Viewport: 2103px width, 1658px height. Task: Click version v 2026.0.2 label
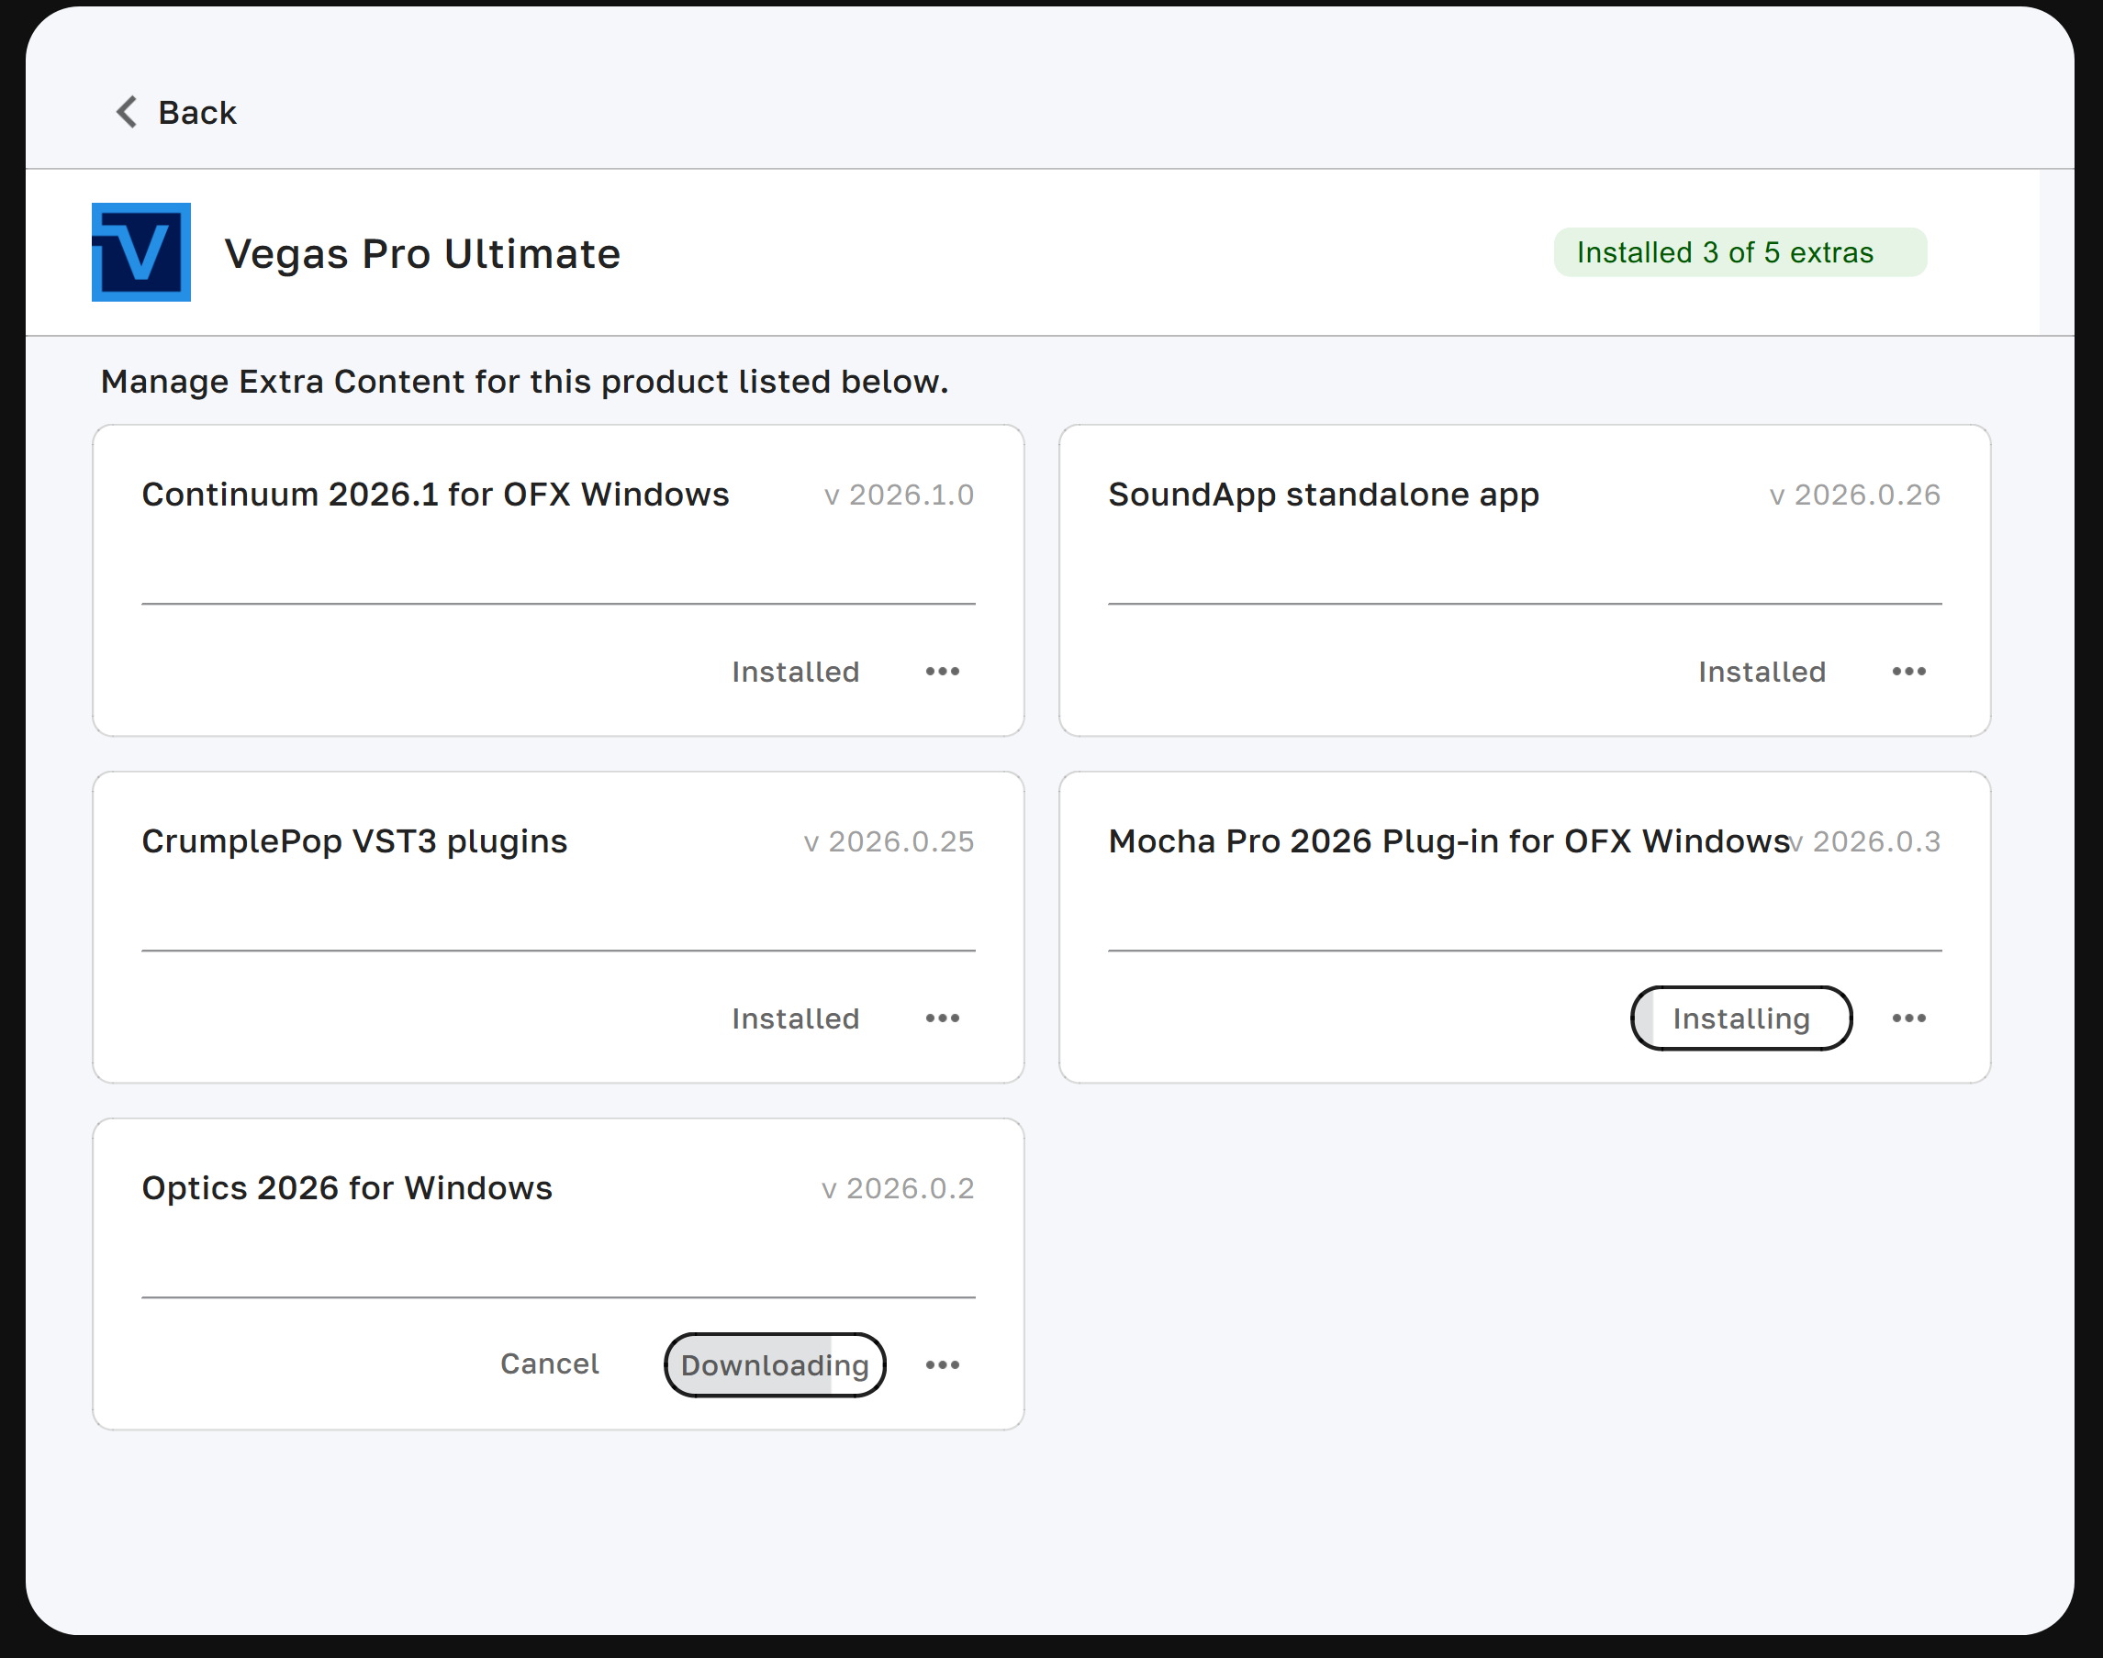pyautogui.click(x=897, y=1188)
